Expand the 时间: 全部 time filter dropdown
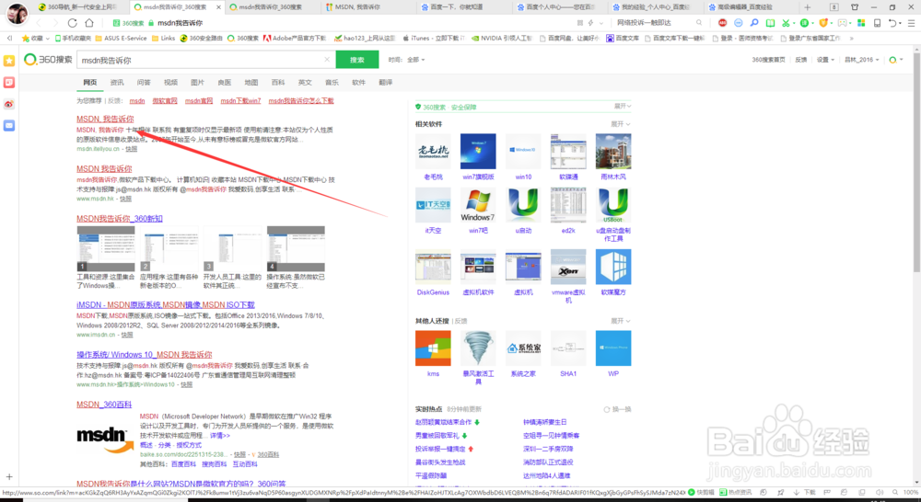 (x=406, y=60)
